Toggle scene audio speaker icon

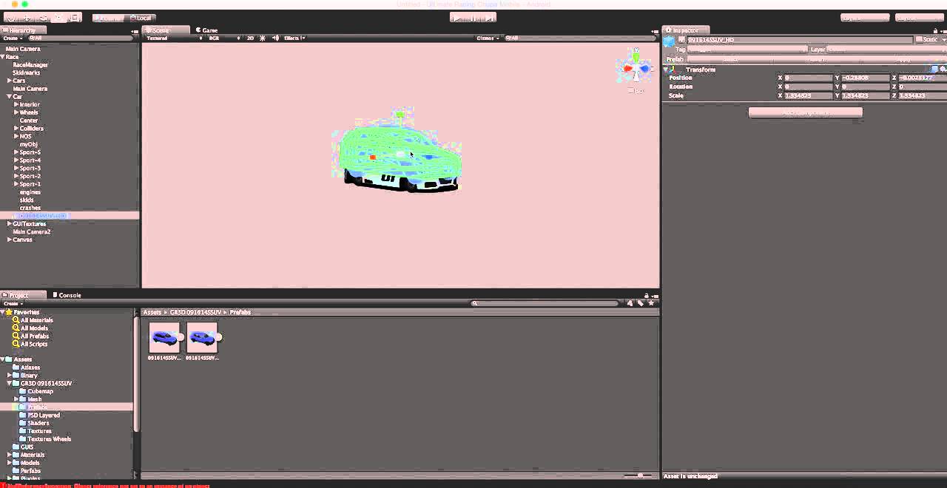pos(275,38)
